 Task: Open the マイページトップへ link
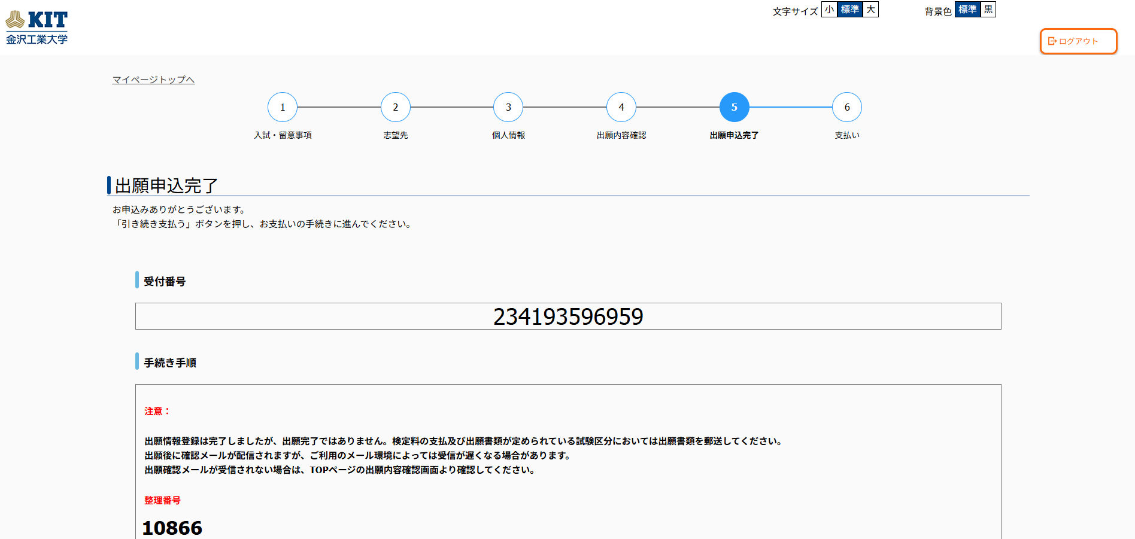(x=153, y=80)
